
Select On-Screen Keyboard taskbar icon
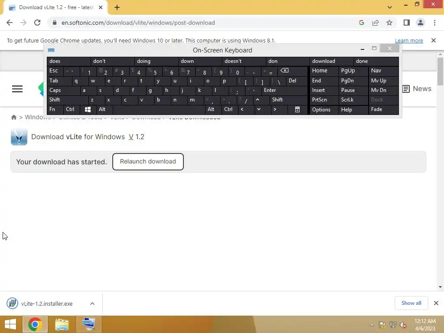[x=88, y=324]
